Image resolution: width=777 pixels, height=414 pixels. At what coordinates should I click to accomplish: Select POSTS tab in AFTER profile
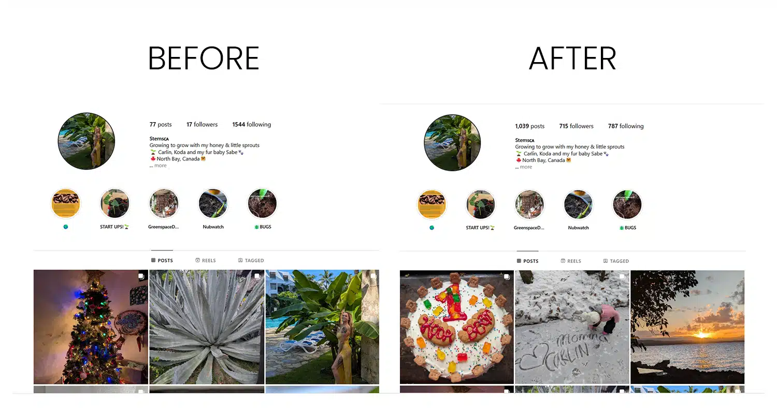coord(527,261)
